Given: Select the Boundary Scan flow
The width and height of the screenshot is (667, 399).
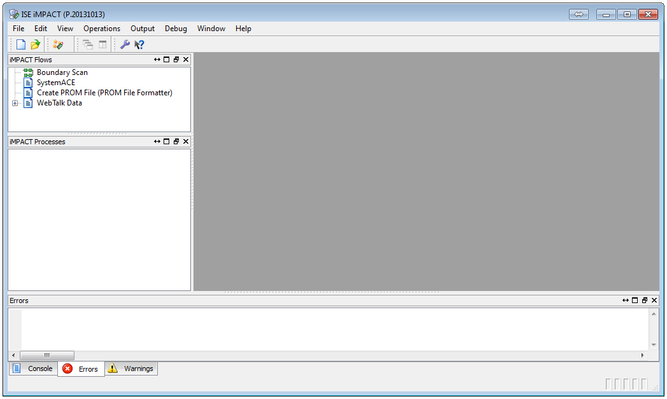Looking at the screenshot, I should tap(62, 72).
